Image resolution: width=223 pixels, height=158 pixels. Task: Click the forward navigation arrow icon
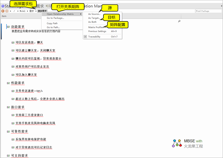tap(7, 11)
